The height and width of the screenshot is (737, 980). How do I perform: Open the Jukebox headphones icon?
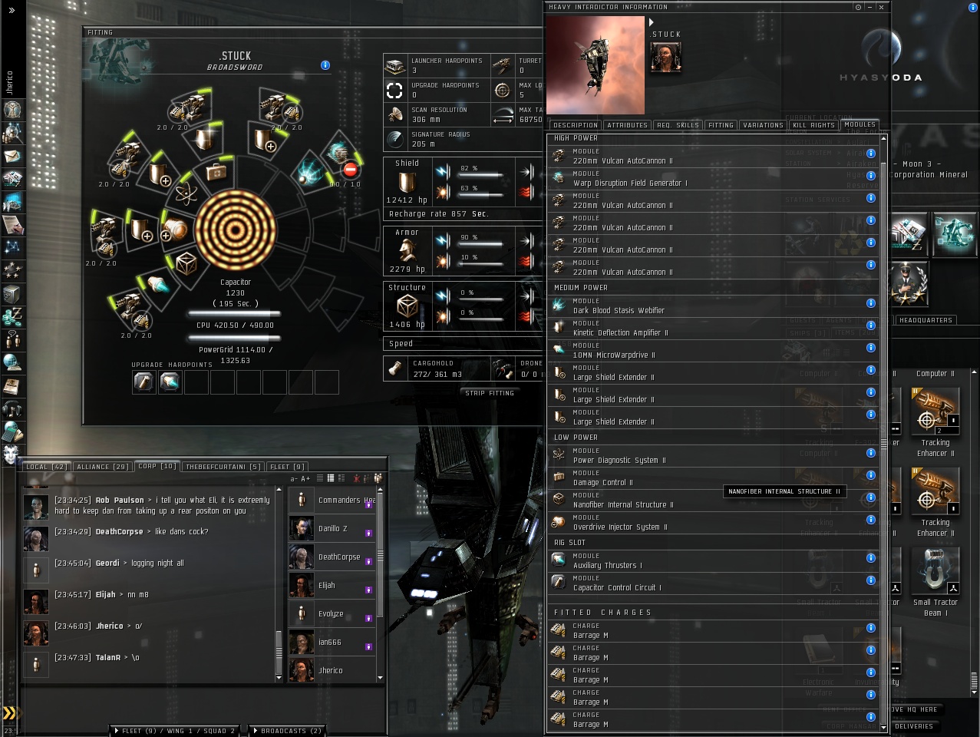coord(12,408)
